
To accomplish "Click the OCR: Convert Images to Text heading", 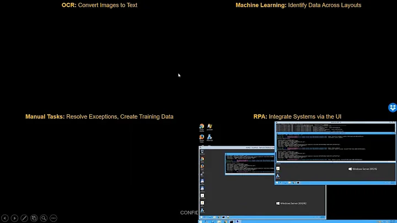I will click(x=99, y=5).
